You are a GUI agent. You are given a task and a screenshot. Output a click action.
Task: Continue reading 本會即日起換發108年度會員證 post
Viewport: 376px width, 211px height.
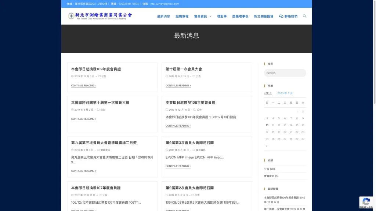[178, 126]
